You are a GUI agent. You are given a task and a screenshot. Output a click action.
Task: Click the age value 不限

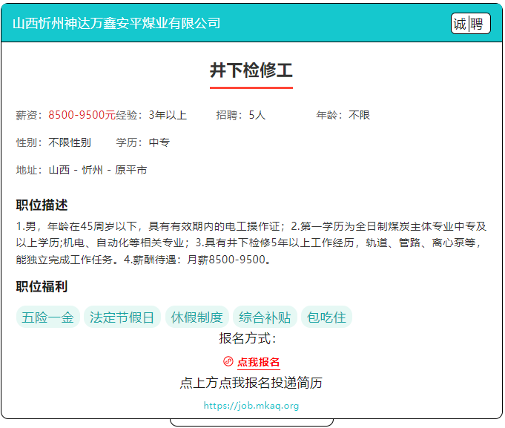[x=359, y=115]
